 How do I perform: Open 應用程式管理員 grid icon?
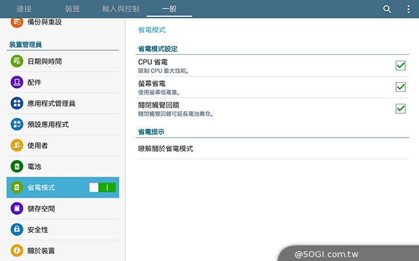16,104
